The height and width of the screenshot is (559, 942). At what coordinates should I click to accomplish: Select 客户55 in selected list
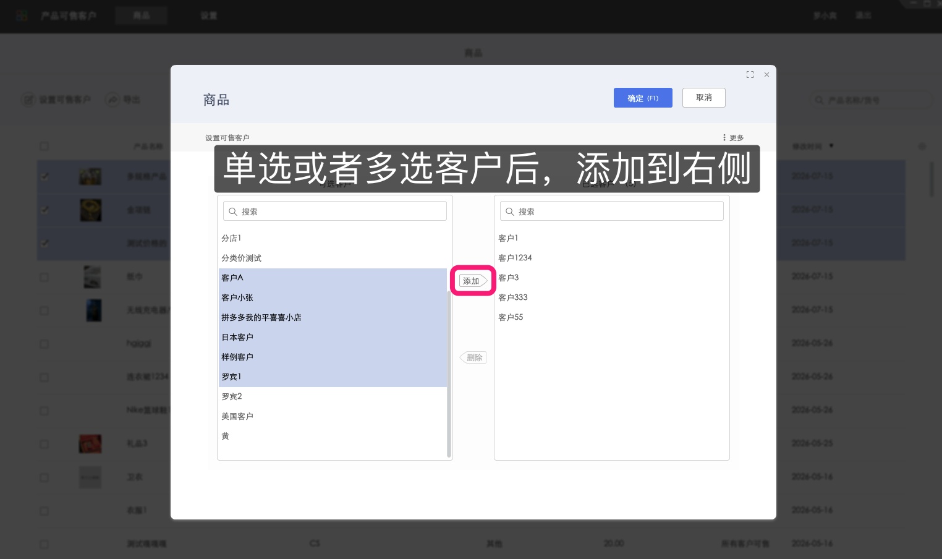(612, 317)
